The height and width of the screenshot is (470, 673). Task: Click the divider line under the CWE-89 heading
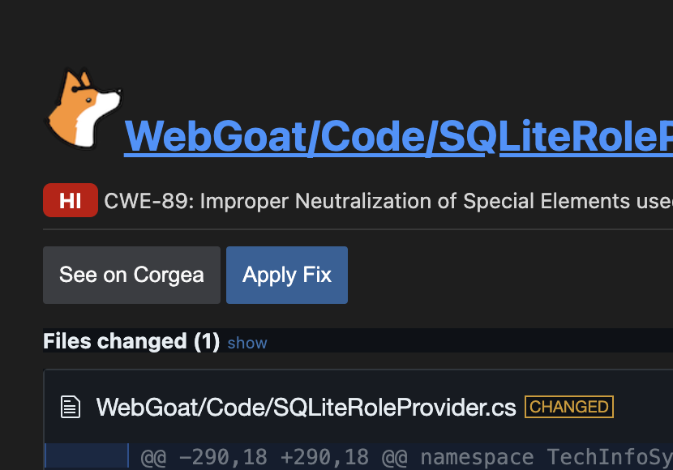358,229
